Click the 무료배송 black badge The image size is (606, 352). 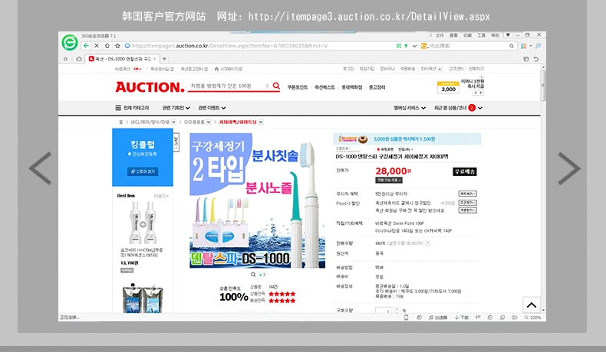point(465,171)
